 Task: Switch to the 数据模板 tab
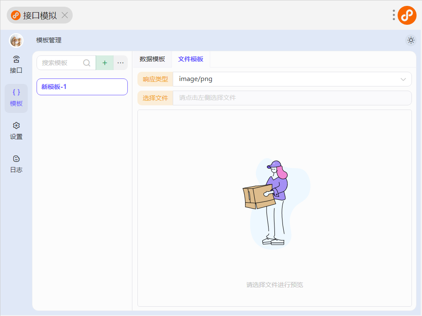pos(152,59)
